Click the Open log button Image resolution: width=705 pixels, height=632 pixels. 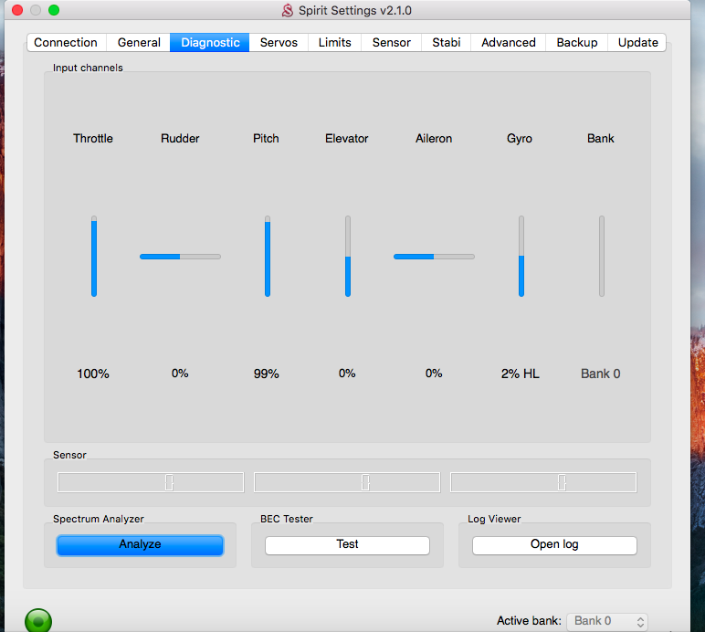tap(554, 544)
